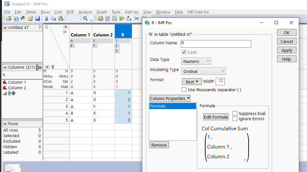Open the Analyze menu
The image size is (307, 172).
click(85, 12)
